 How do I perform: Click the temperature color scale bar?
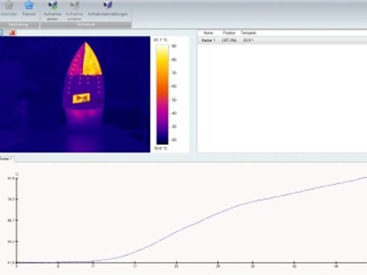pyautogui.click(x=162, y=94)
